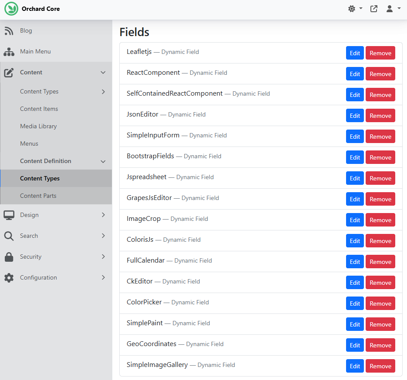This screenshot has width=407, height=380.
Task: Click the SelfContainedReactComponent field name
Action: 175,93
